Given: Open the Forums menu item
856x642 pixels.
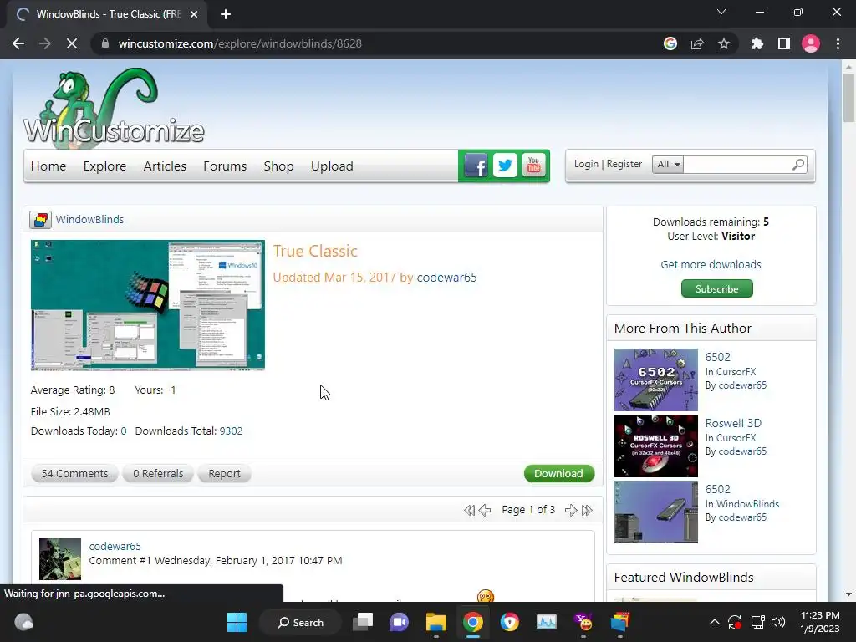Looking at the screenshot, I should coord(225,166).
